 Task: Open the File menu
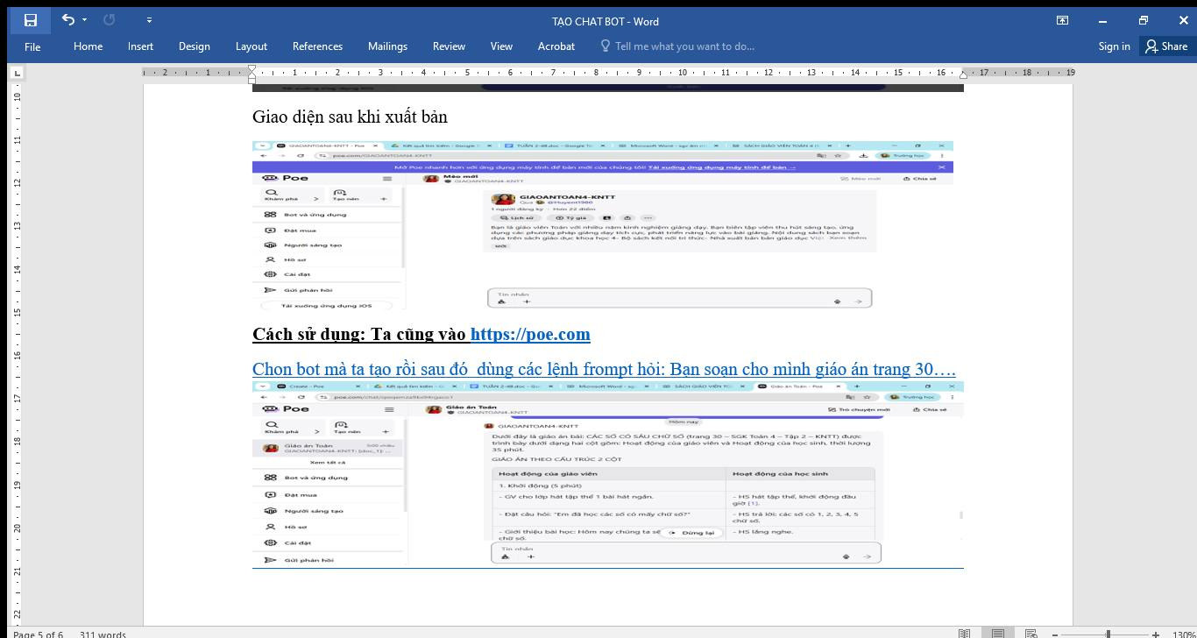pos(32,46)
